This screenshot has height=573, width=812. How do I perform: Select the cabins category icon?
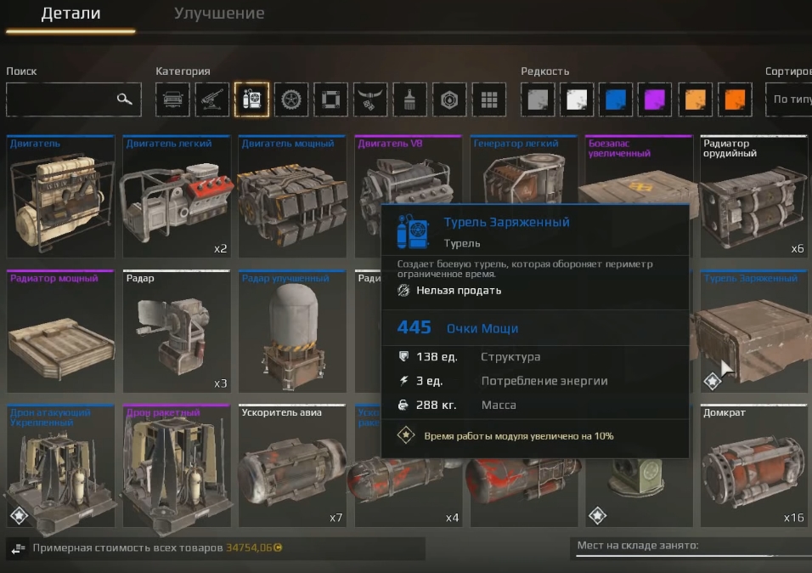click(173, 99)
